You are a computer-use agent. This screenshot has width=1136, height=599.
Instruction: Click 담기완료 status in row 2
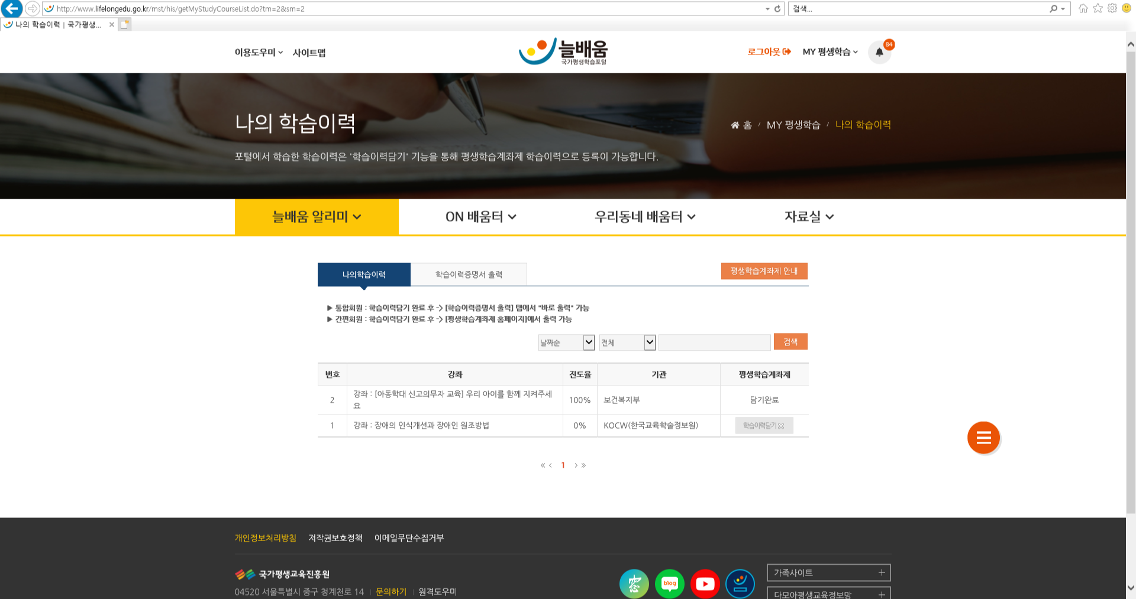764,400
